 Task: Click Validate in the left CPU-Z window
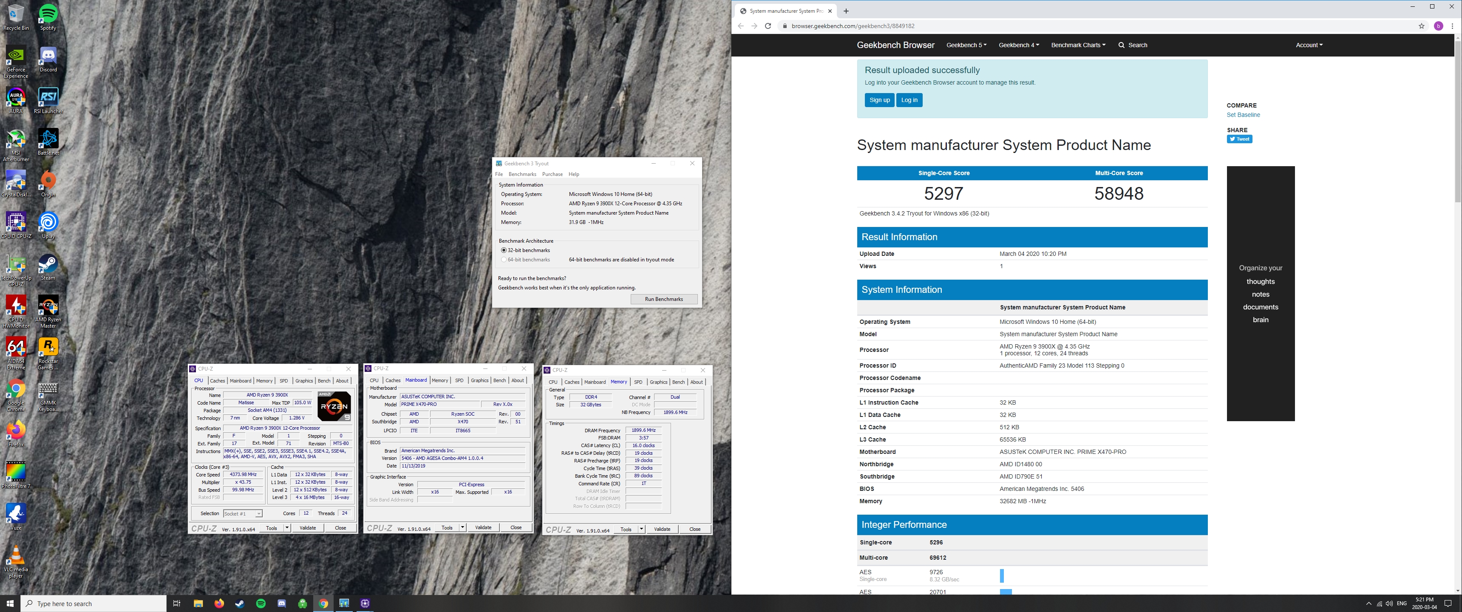click(x=308, y=528)
